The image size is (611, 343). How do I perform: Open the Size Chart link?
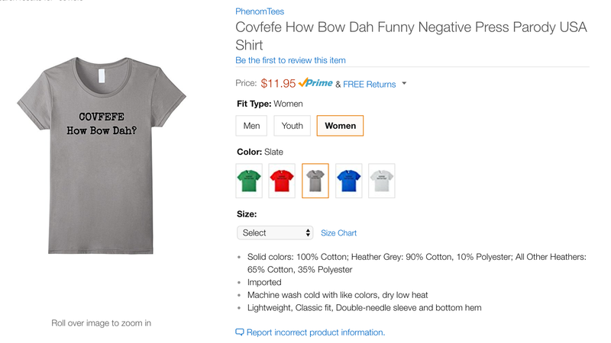338,233
